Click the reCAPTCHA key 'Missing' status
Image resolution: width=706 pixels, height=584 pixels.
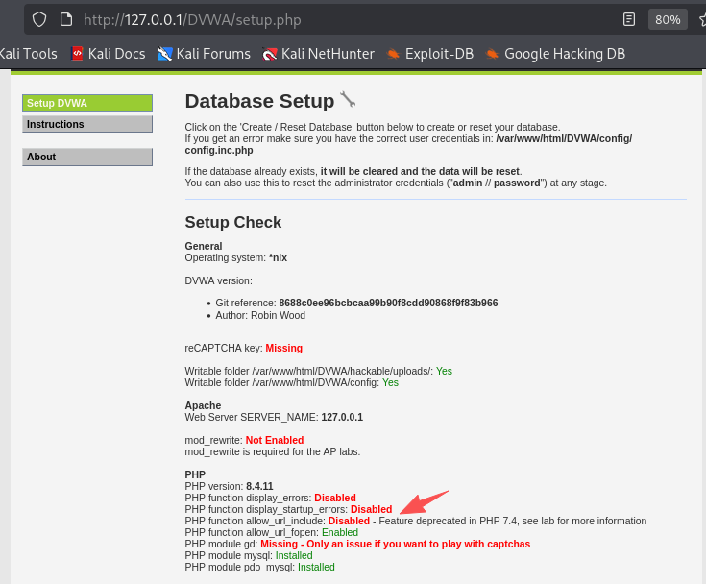click(x=283, y=348)
